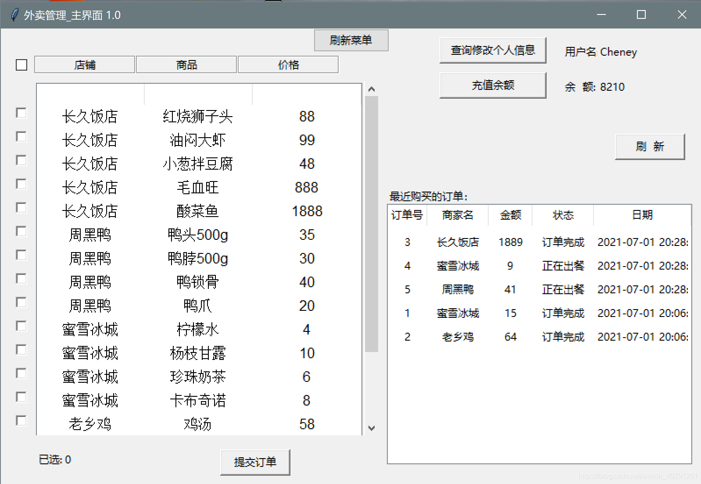The image size is (701, 484).
Task: Click the 刷新菜单 button
Action: coord(351,40)
